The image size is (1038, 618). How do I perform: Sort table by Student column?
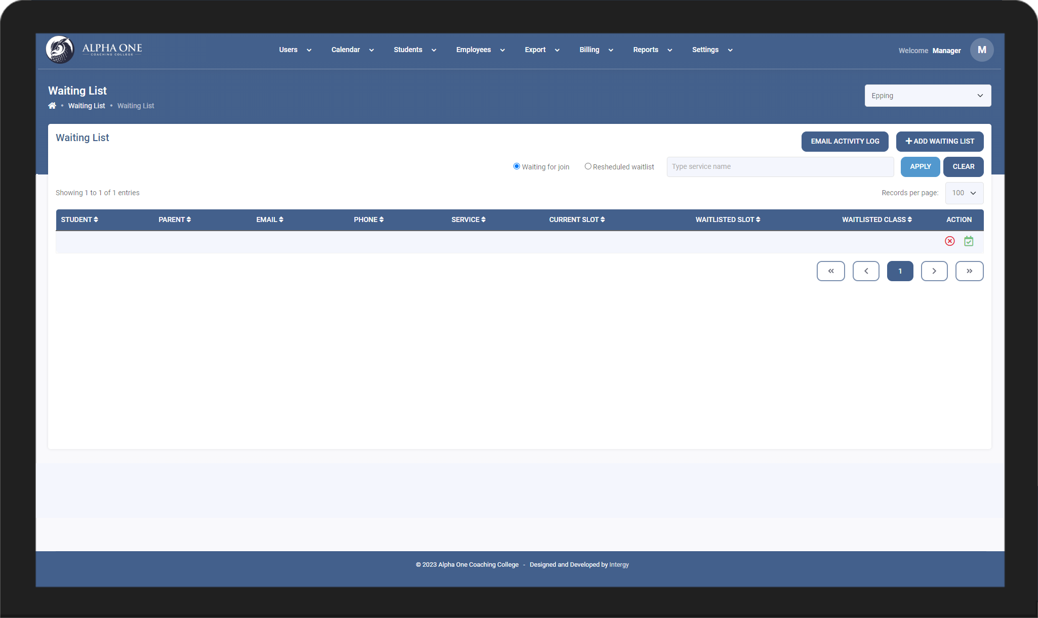79,219
